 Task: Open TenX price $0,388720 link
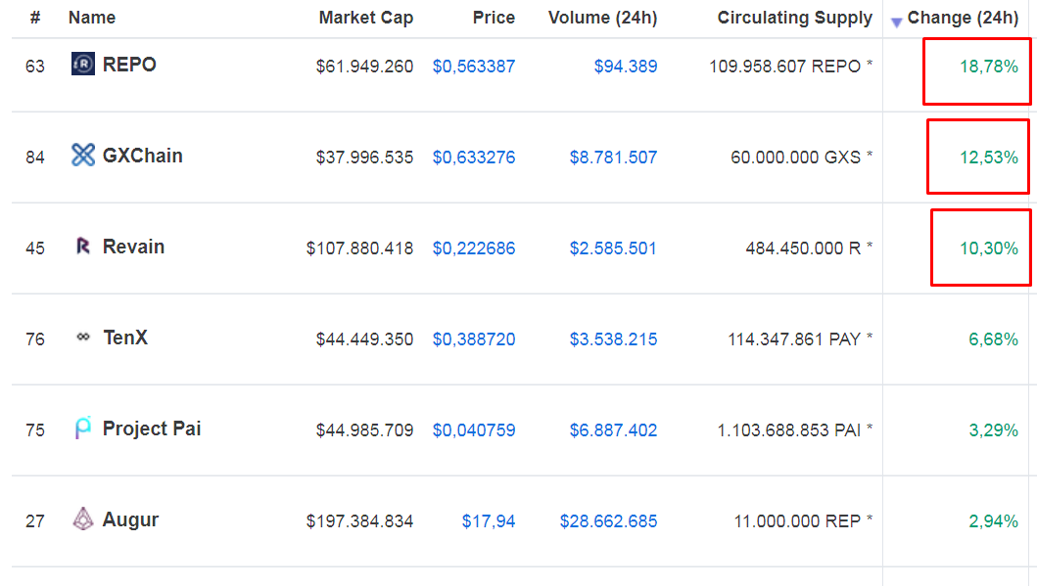point(474,339)
